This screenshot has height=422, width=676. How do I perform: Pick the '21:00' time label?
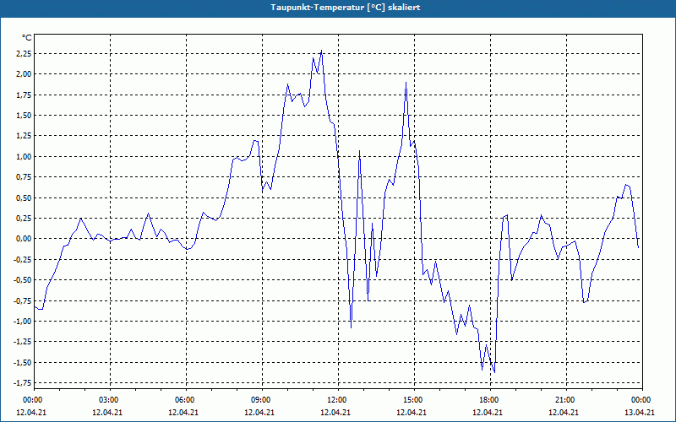566,400
